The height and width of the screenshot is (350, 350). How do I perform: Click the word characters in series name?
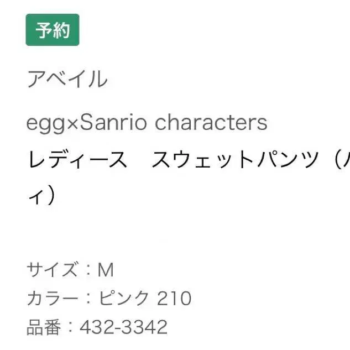click(x=211, y=122)
